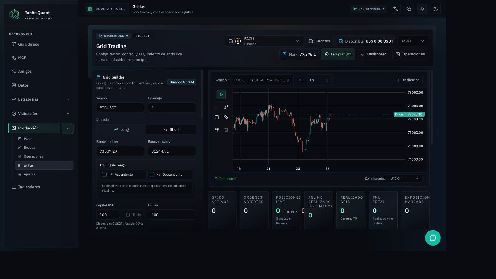
Task: Click the Mark price pulse icon
Action: (x=285, y=54)
